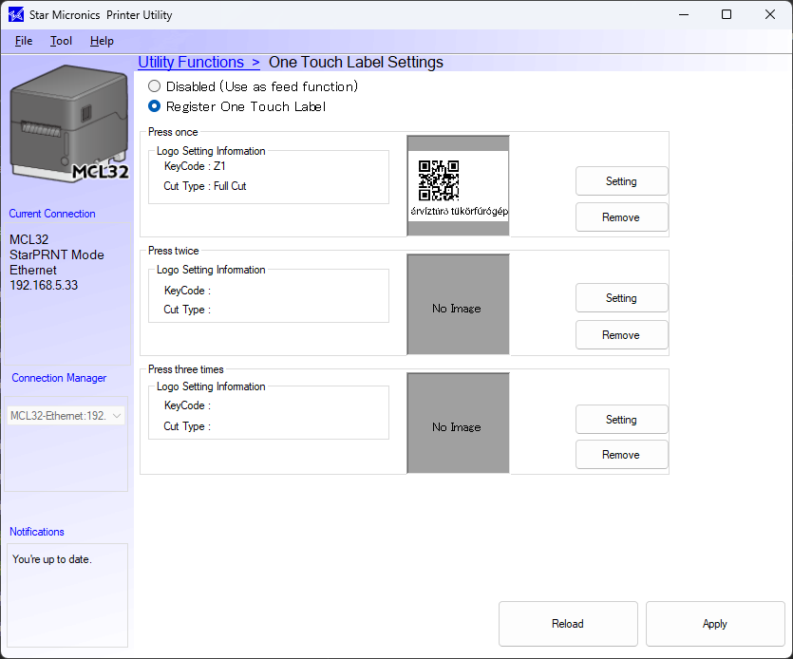Minimize the Printer Utility window
This screenshot has width=793, height=659.
[684, 14]
